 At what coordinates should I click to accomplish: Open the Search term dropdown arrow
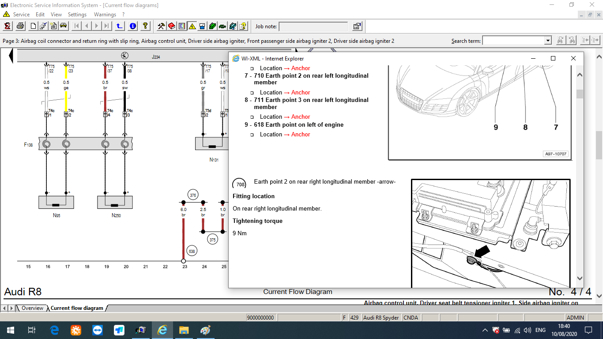pyautogui.click(x=548, y=41)
